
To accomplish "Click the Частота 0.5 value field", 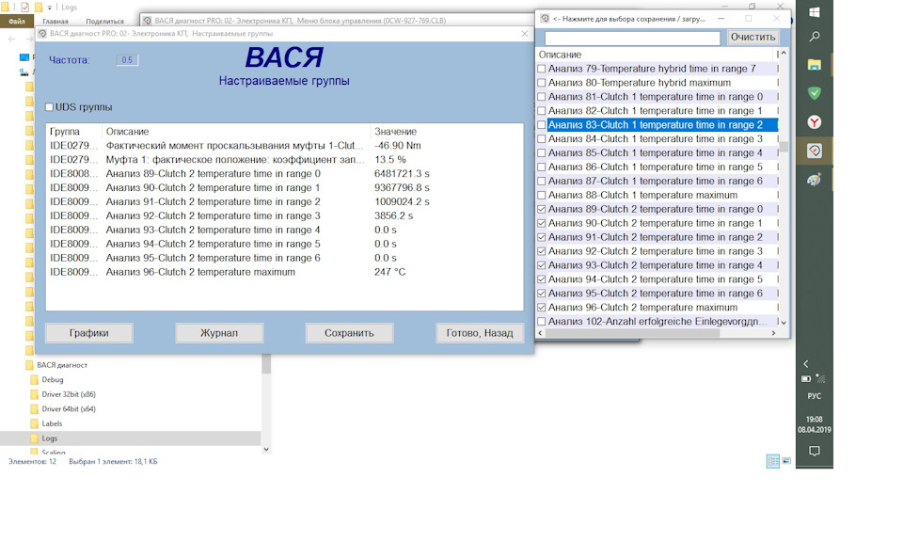I will pyautogui.click(x=127, y=60).
